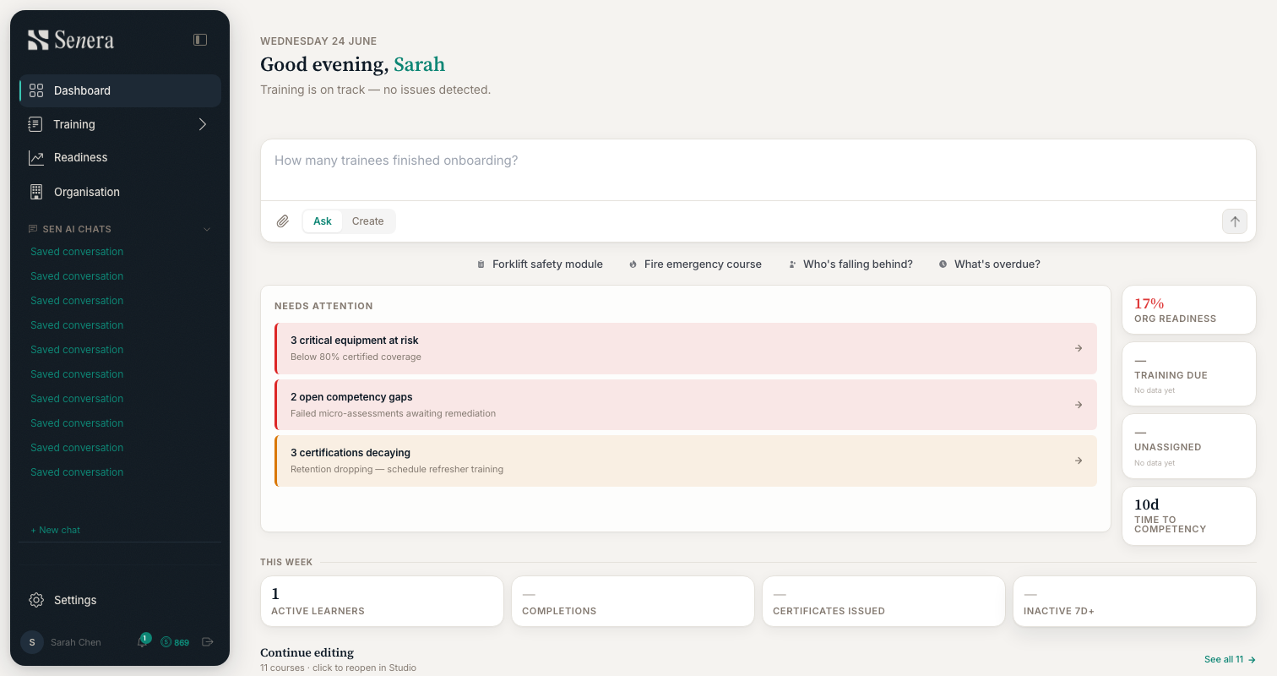Click the SEN AI CHATS message icon
Image resolution: width=1277 pixels, height=676 pixels.
click(x=33, y=229)
